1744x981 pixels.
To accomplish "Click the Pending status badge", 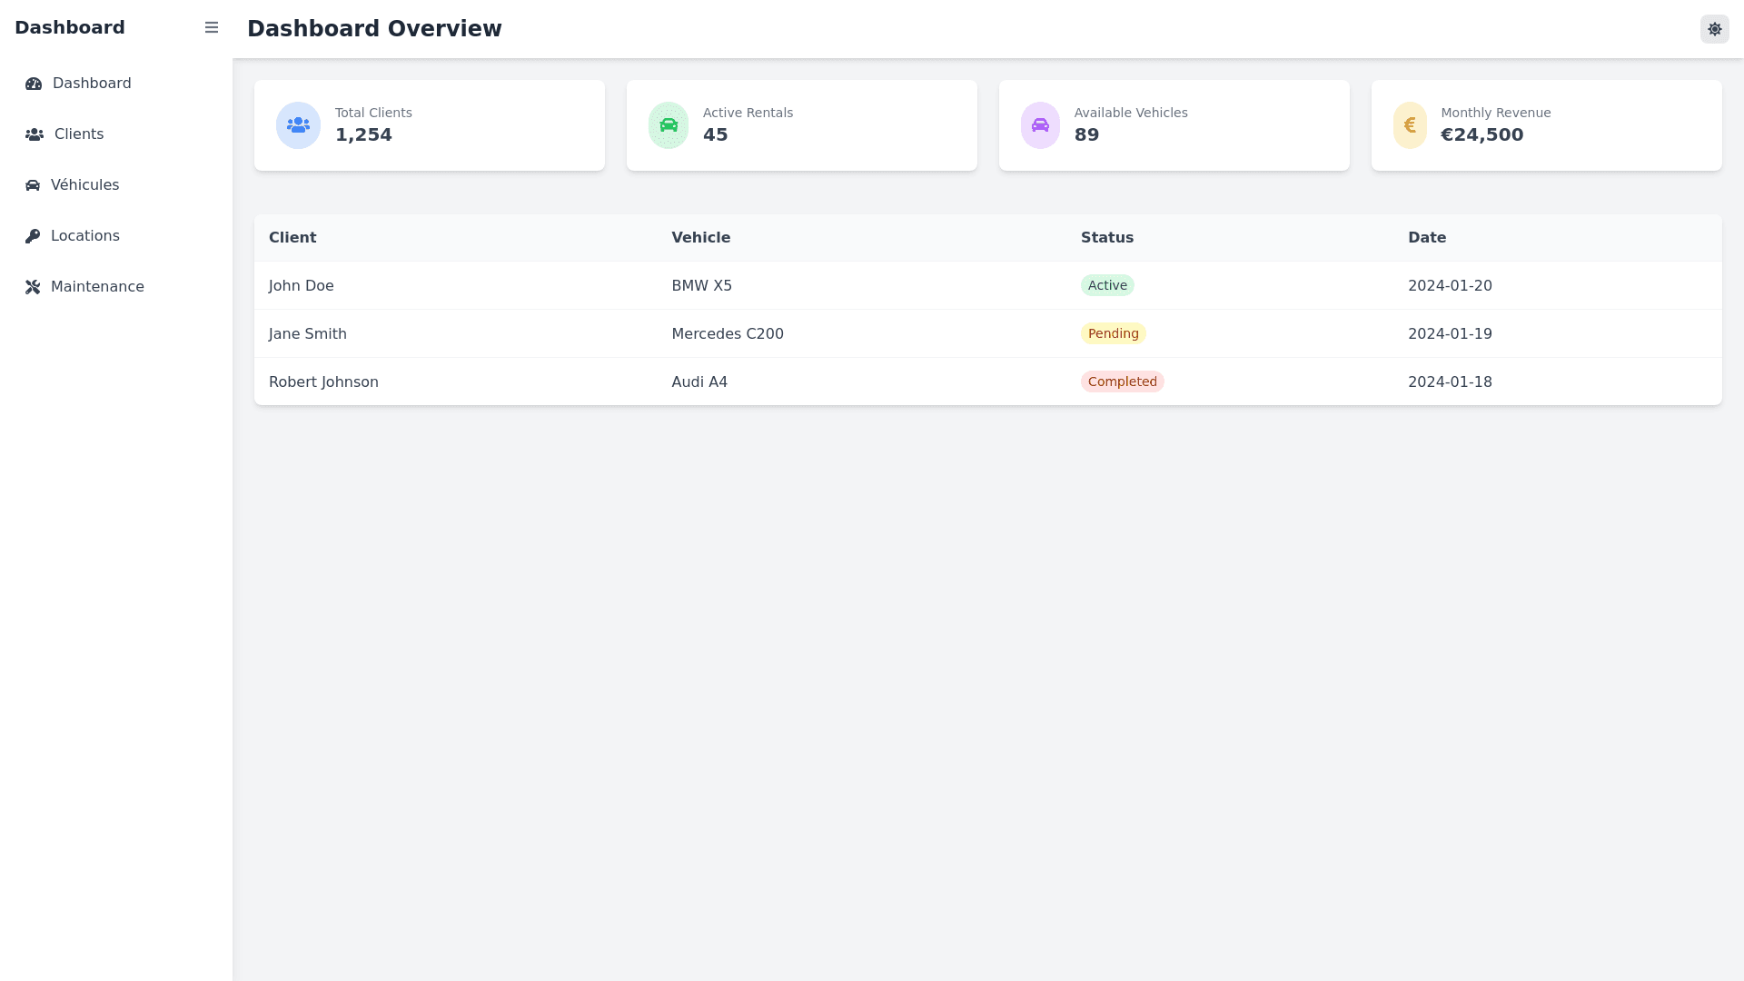I will click(x=1113, y=333).
